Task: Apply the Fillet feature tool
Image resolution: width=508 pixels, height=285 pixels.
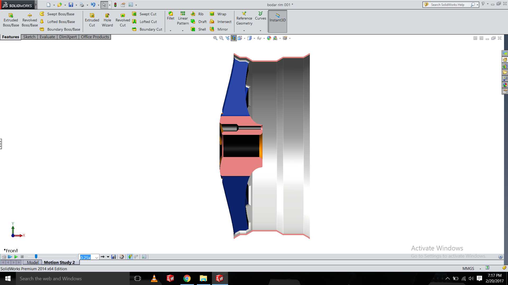Action: [x=171, y=16]
